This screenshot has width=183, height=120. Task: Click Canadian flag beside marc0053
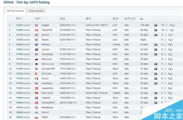tap(36, 30)
